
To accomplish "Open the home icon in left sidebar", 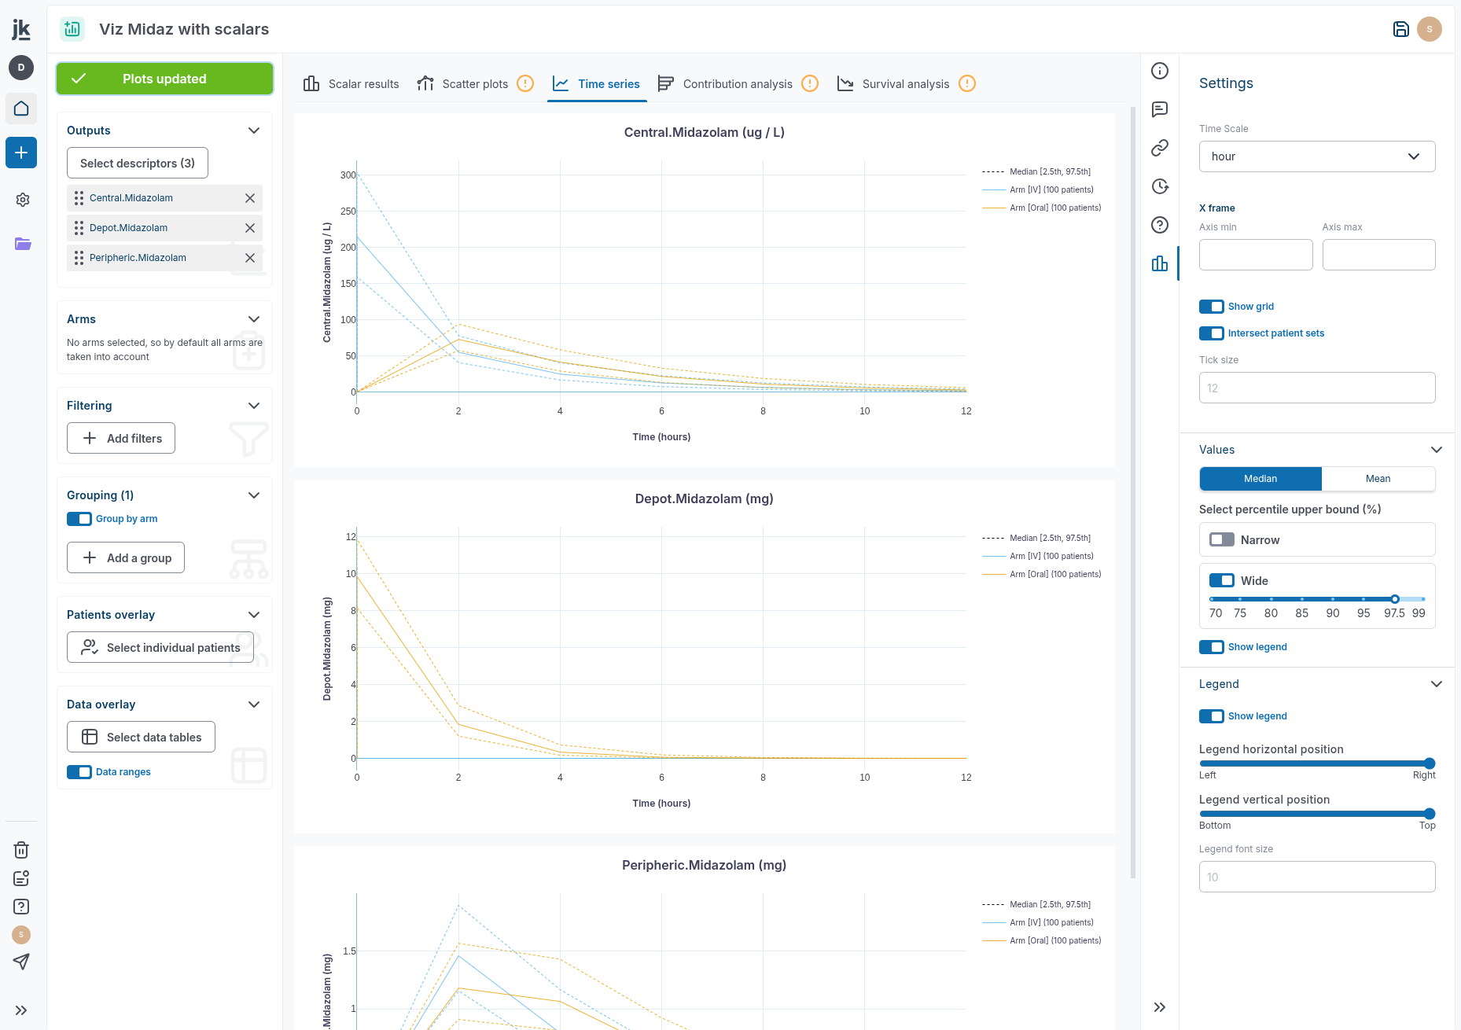I will (x=21, y=109).
